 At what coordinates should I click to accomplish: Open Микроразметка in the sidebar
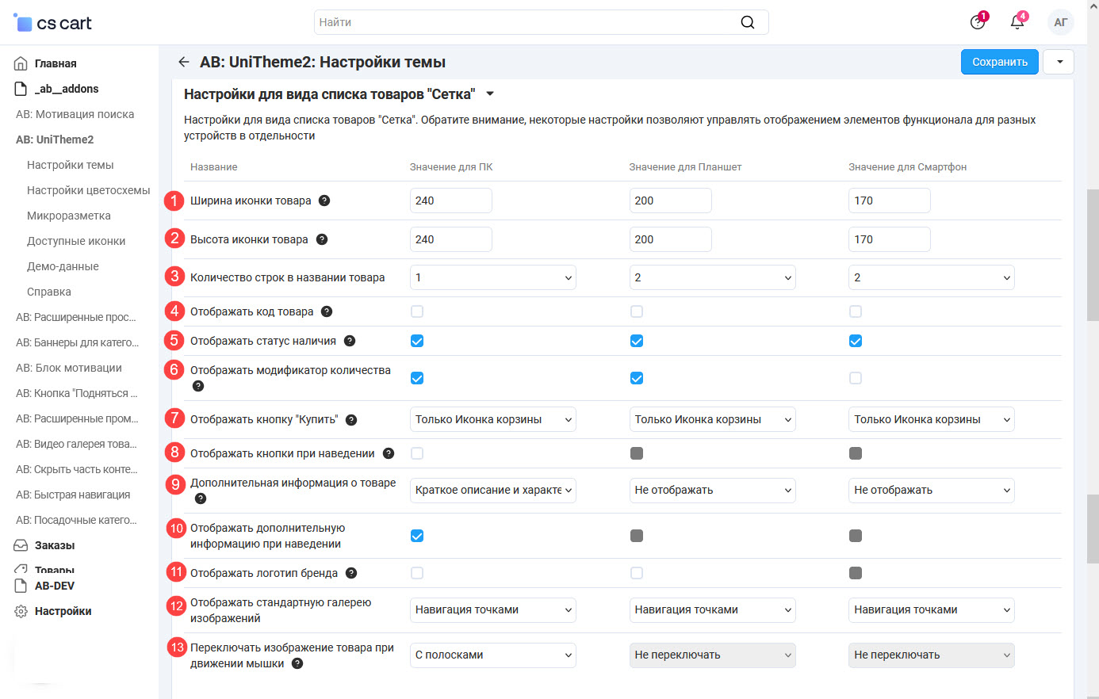(69, 216)
